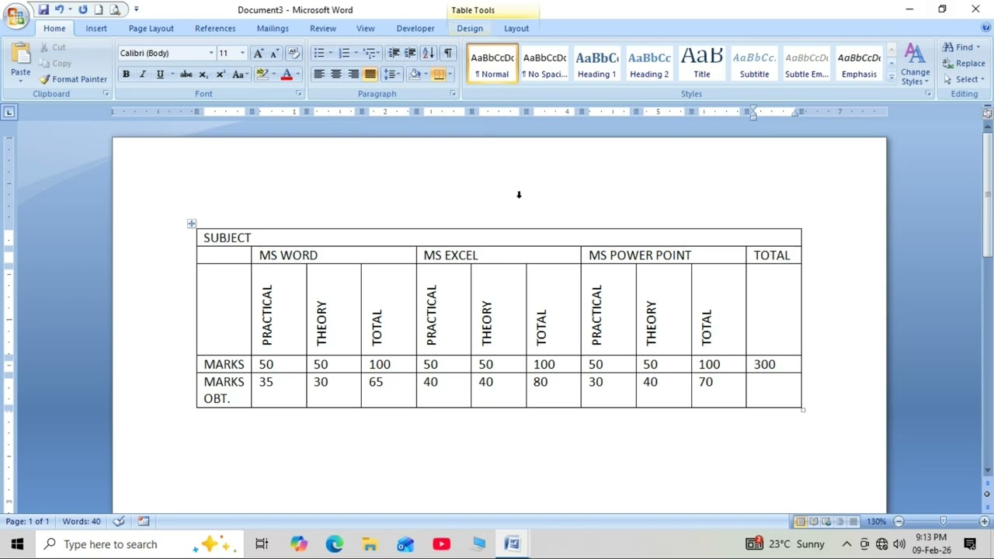
Task: Toggle Center alignment
Action: pyautogui.click(x=336, y=75)
